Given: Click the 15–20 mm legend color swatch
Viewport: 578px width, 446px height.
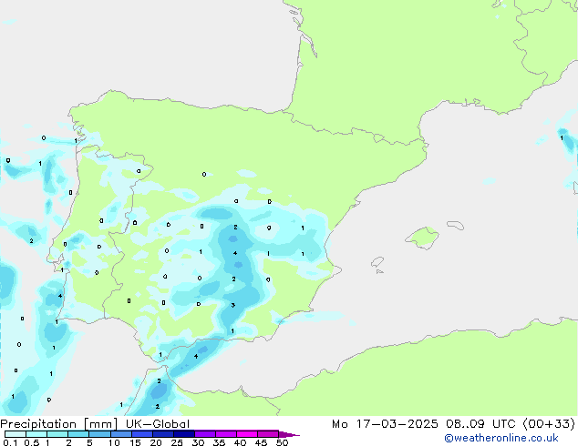Looking at the screenshot, I should click(141, 434).
